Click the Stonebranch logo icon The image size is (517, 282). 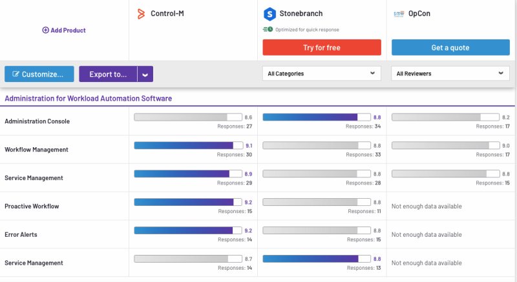(x=269, y=14)
